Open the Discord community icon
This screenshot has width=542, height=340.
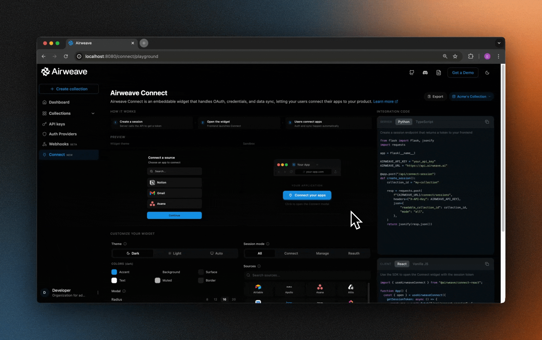coord(425,73)
